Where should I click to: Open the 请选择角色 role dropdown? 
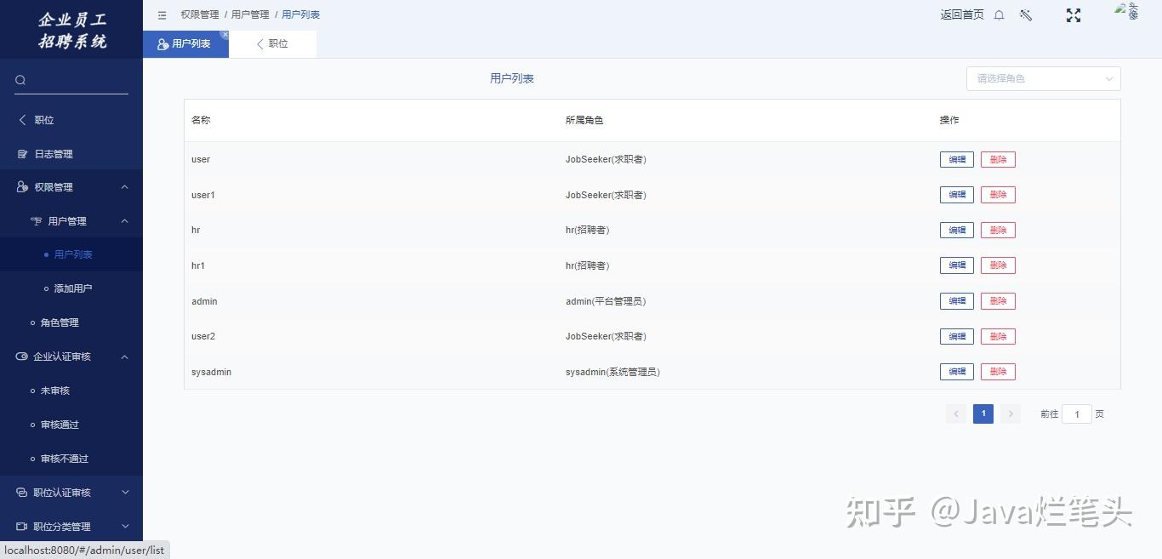(1044, 78)
